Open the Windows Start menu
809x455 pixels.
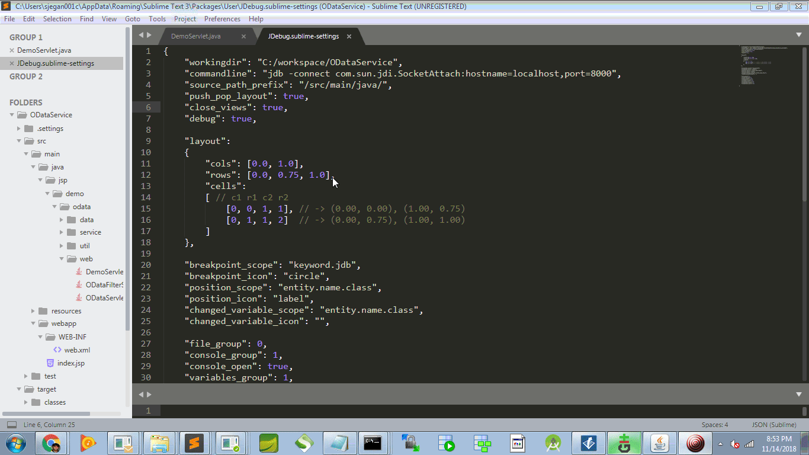pyautogui.click(x=15, y=443)
